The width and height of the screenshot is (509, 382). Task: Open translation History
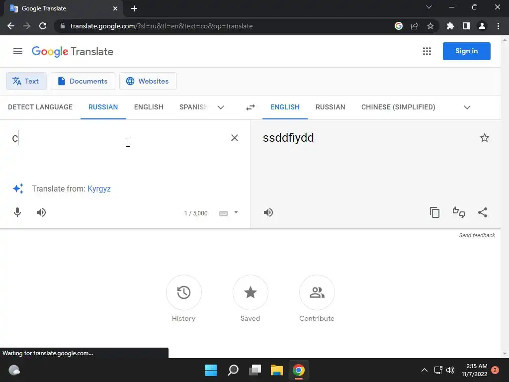tap(184, 292)
